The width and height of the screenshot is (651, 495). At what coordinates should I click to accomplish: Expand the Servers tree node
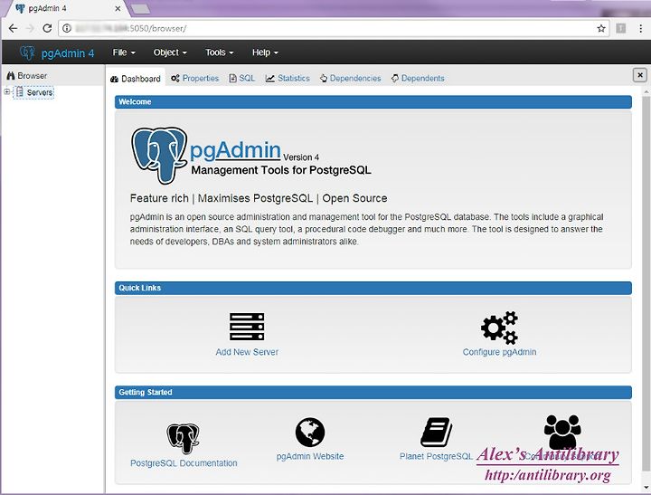pos(7,92)
